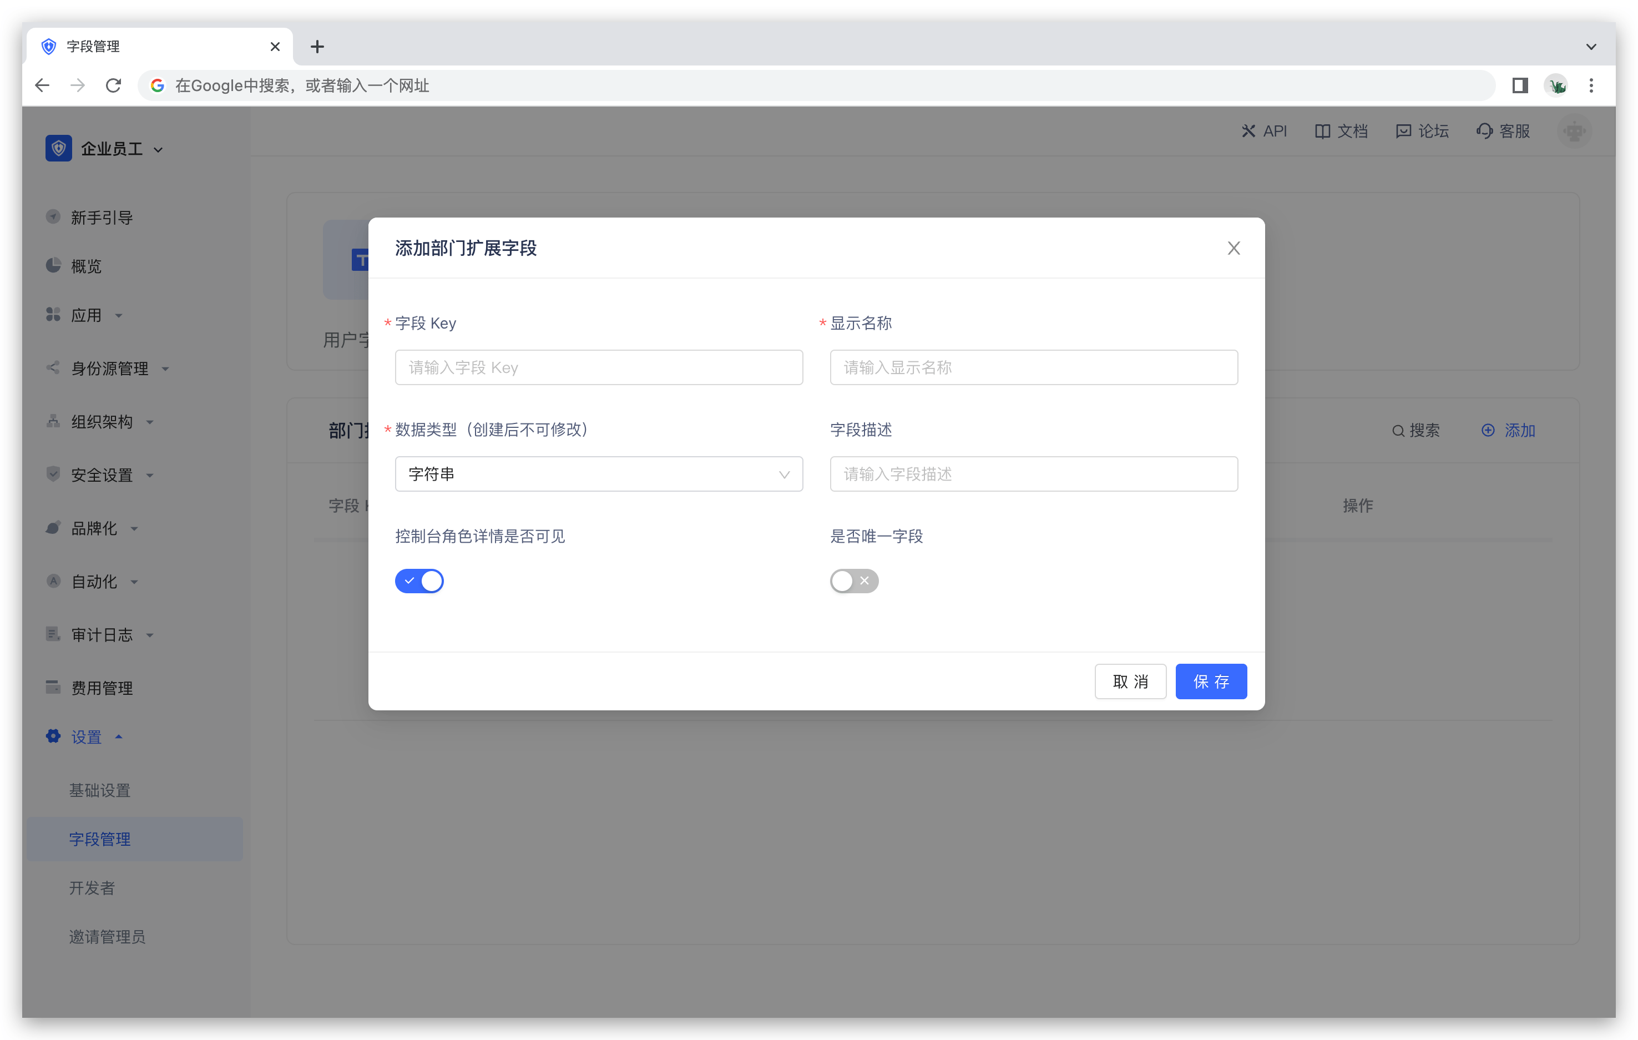The height and width of the screenshot is (1040, 1638).
Task: Click the 字段 Key input field
Action: pyautogui.click(x=598, y=367)
